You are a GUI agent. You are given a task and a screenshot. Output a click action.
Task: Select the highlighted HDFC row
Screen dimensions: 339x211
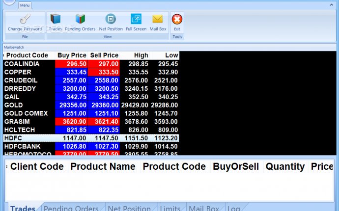pyautogui.click(x=91, y=138)
